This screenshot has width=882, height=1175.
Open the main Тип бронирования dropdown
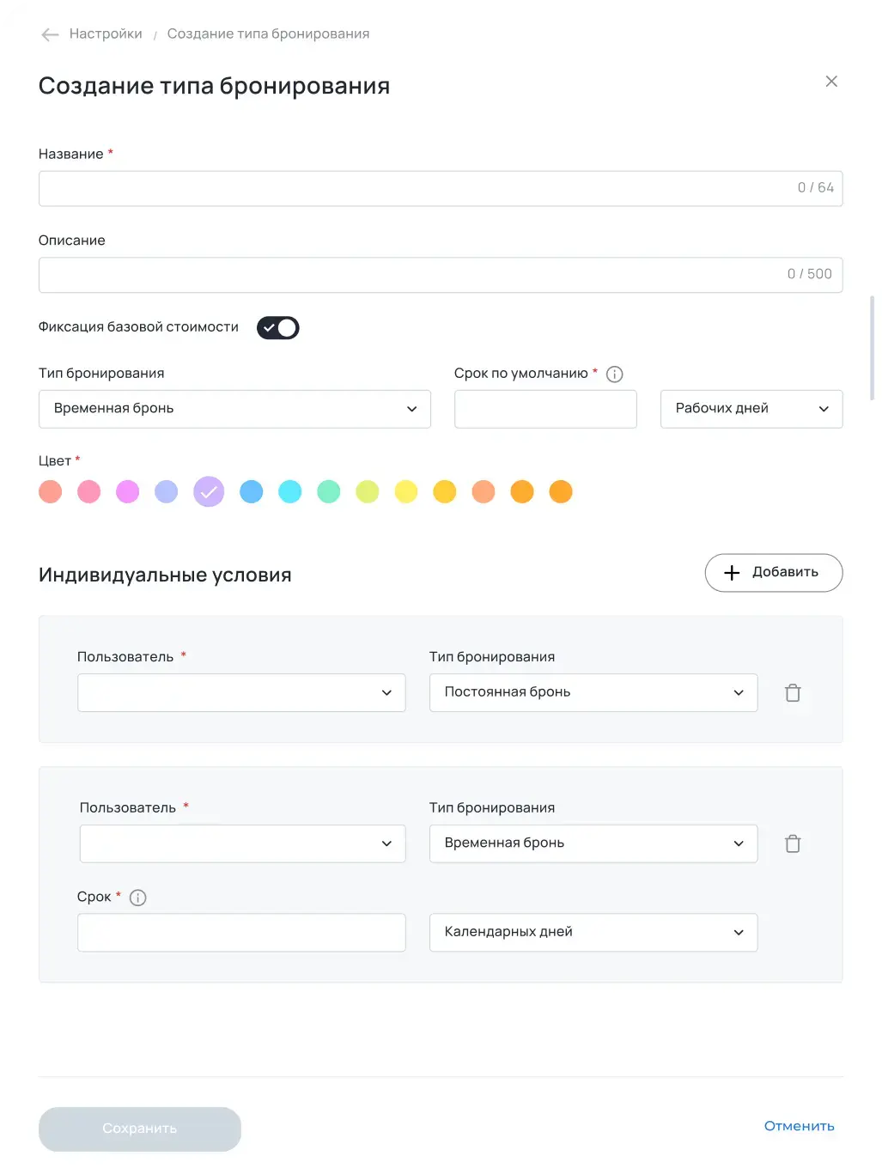pos(234,409)
